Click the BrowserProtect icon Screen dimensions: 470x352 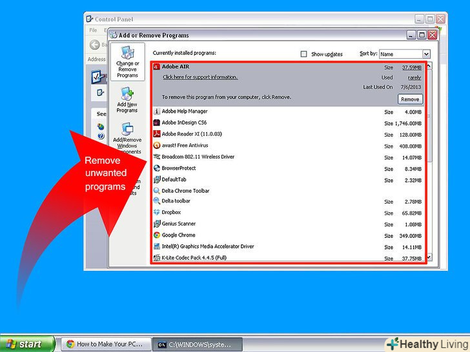(x=156, y=168)
